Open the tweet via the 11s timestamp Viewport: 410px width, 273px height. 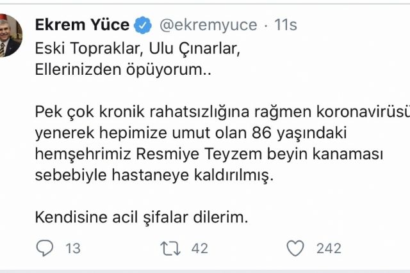(285, 26)
